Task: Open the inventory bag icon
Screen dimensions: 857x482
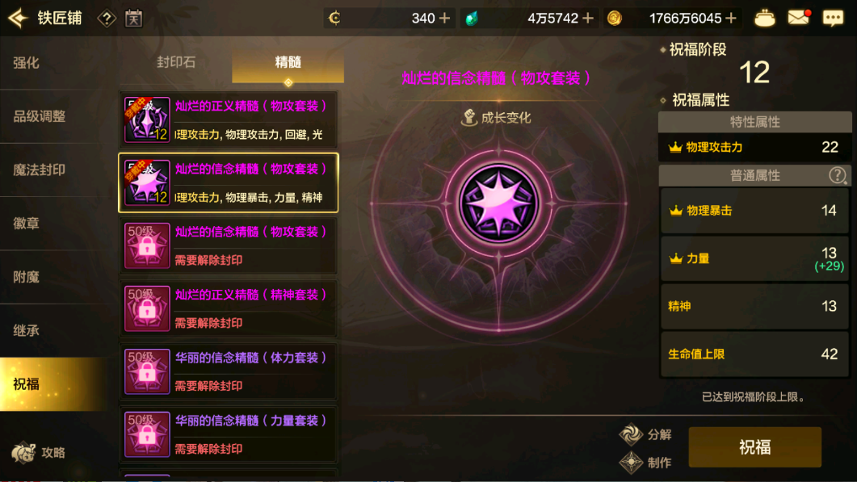Action: pyautogui.click(x=764, y=19)
